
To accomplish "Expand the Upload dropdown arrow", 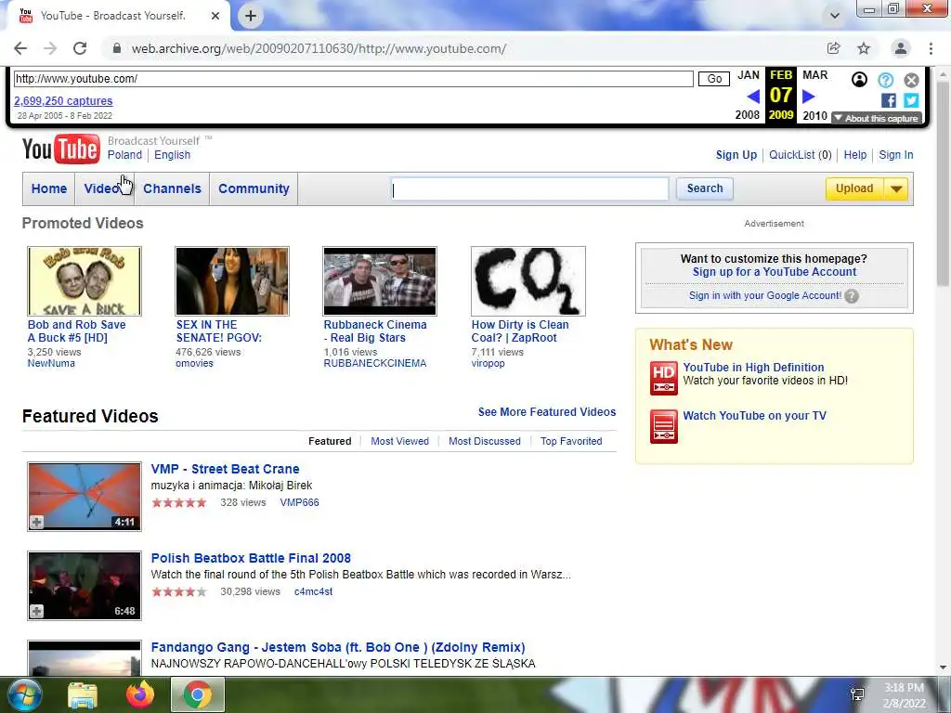I will pyautogui.click(x=896, y=188).
